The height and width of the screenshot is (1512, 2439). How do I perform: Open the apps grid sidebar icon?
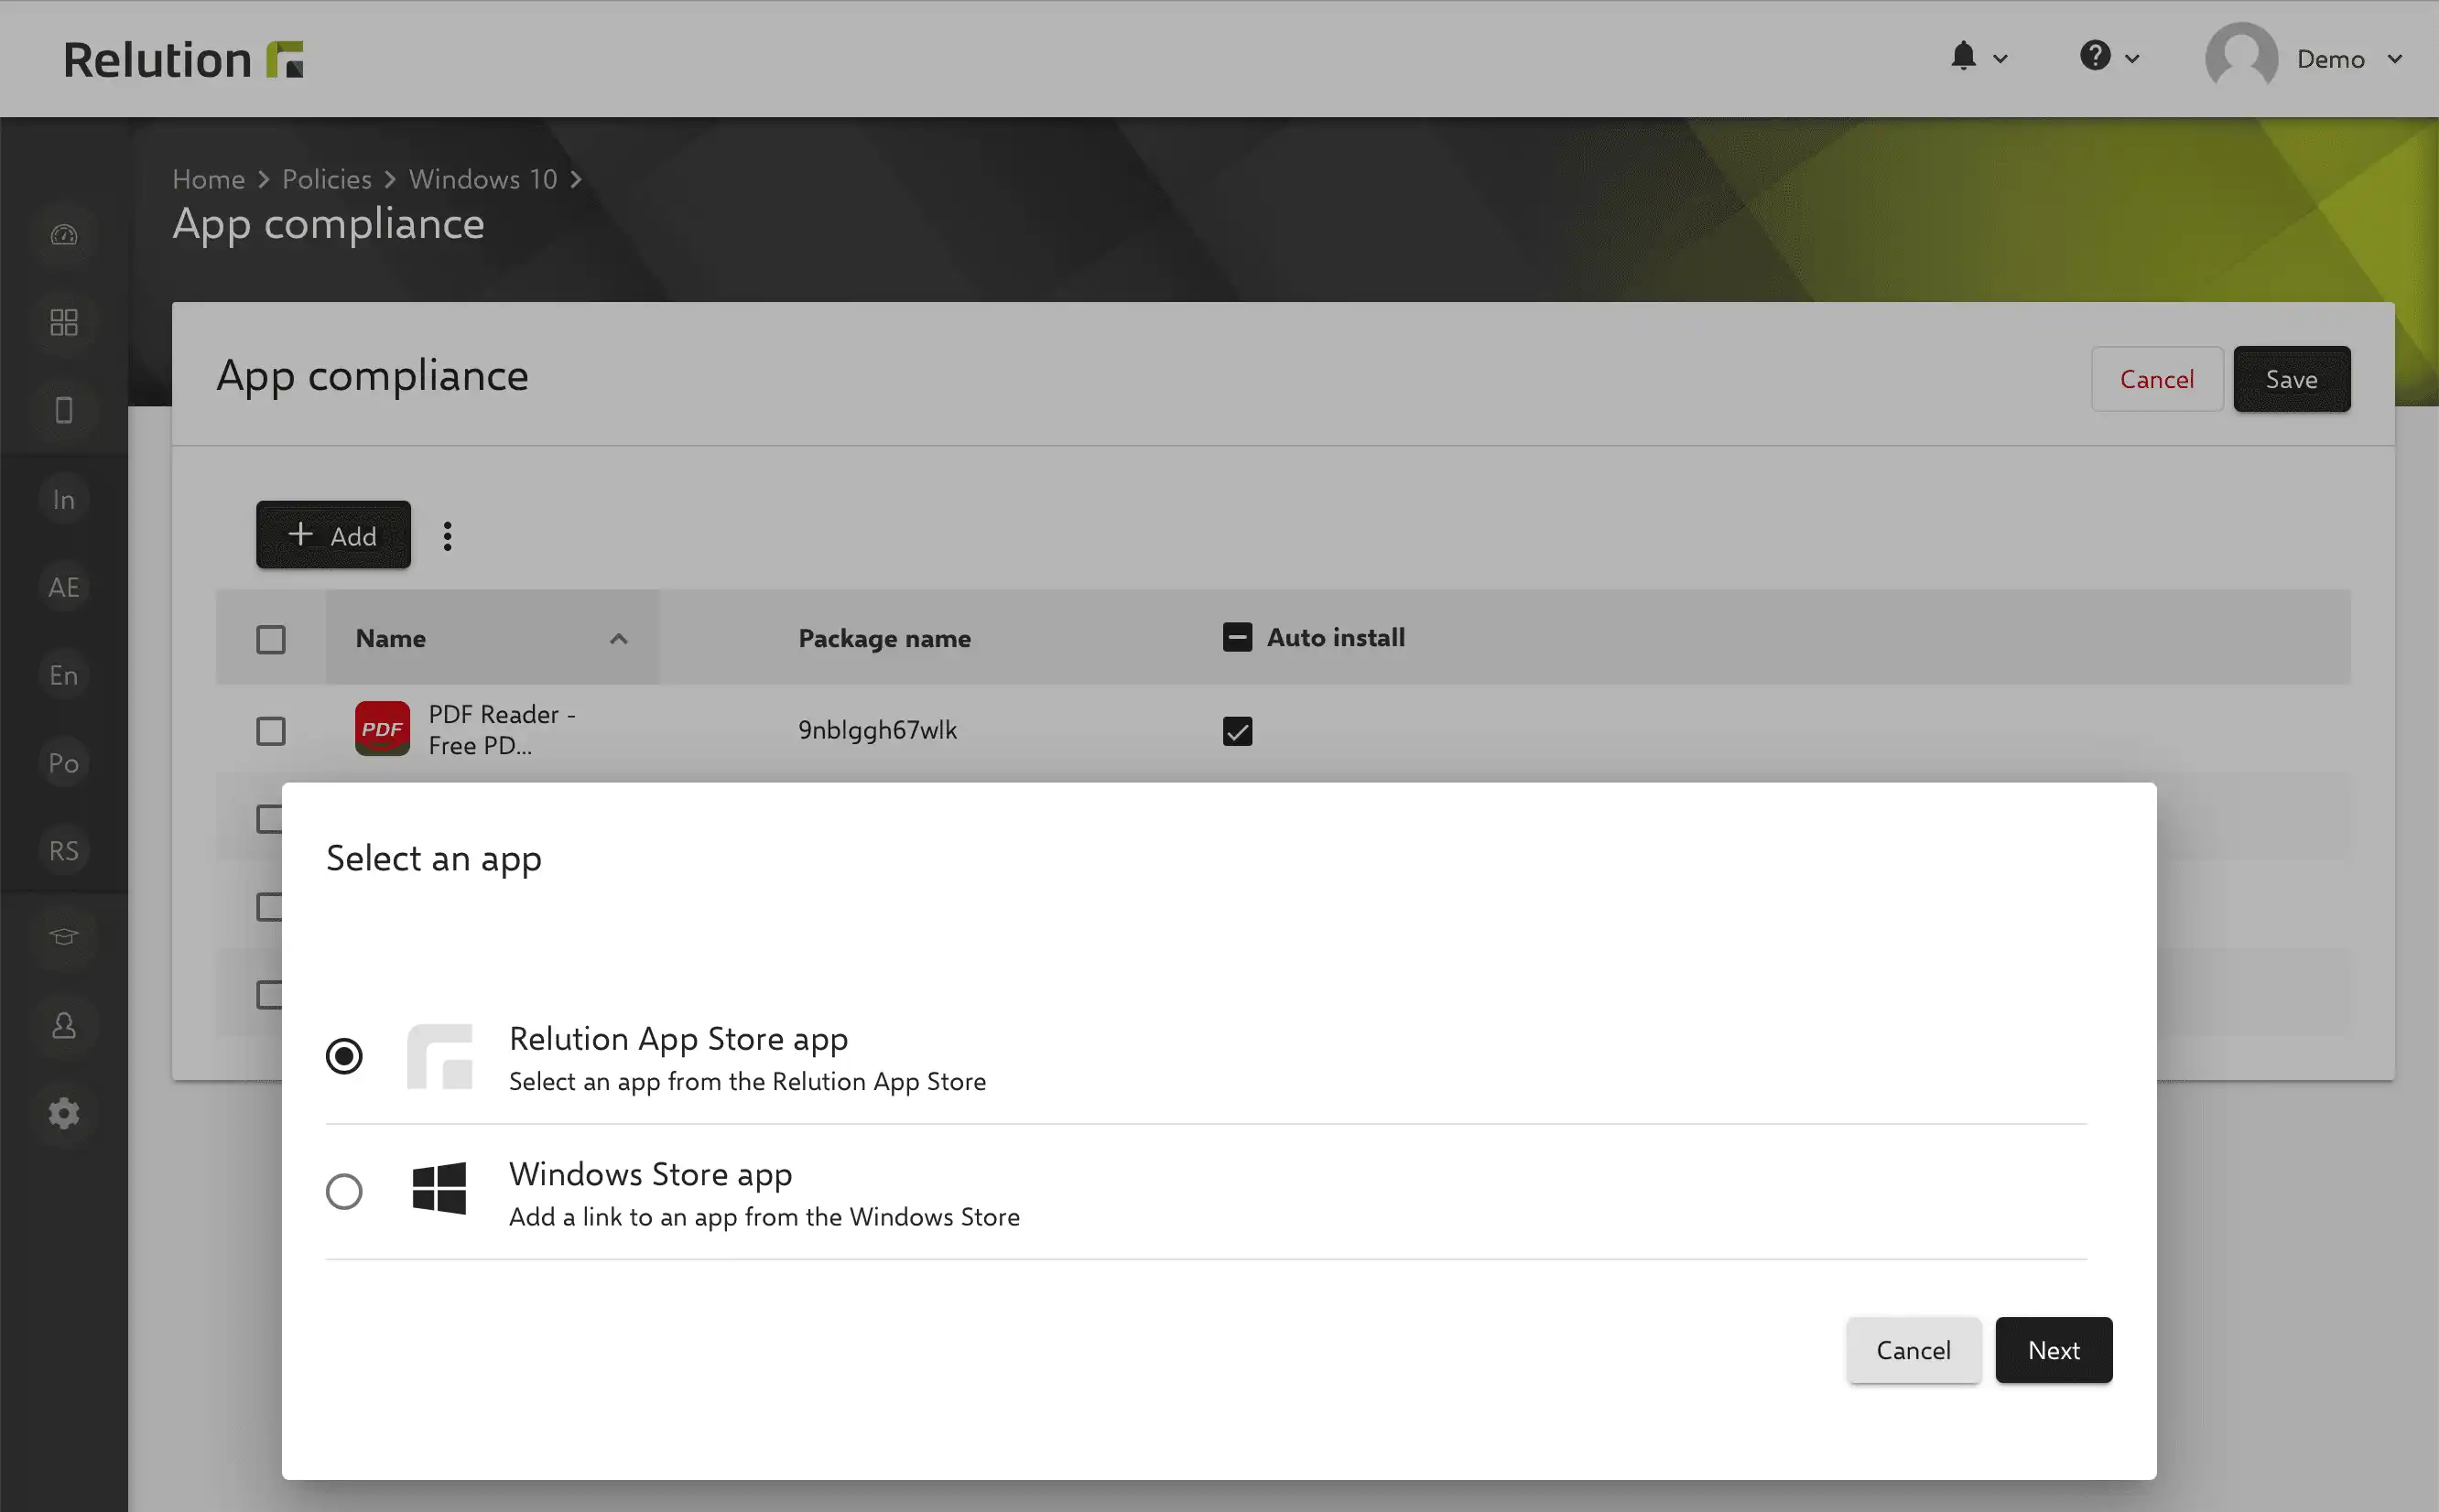pos(64,323)
